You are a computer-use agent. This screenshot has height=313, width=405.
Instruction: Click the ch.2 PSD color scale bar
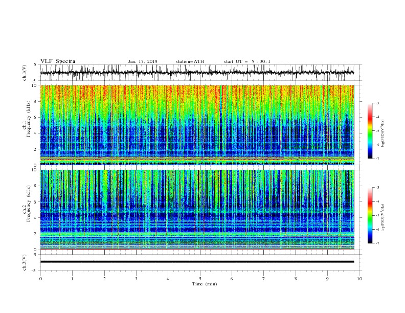(370, 215)
